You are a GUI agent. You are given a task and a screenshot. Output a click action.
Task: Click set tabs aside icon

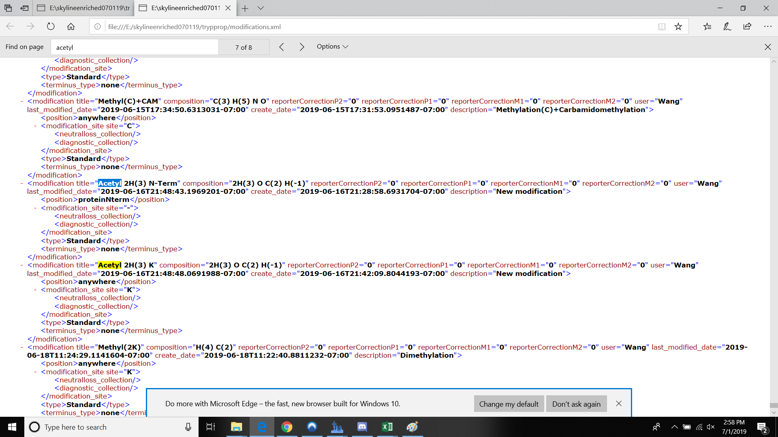coord(25,8)
